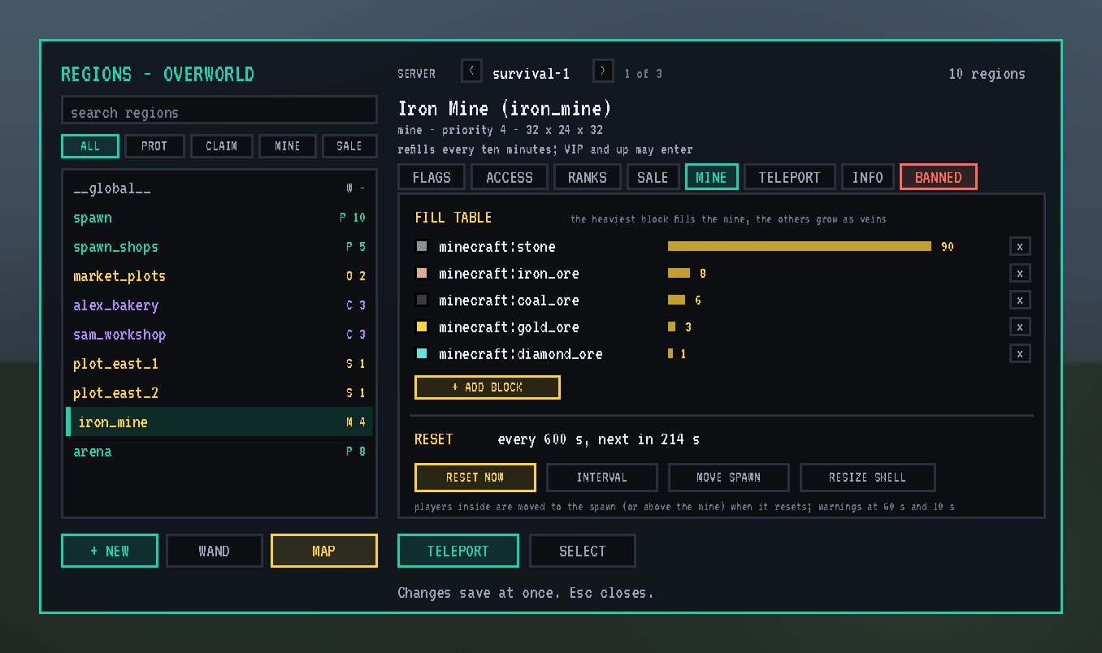Create a region with + NEW
The width and height of the screenshot is (1102, 653).
pyautogui.click(x=110, y=551)
